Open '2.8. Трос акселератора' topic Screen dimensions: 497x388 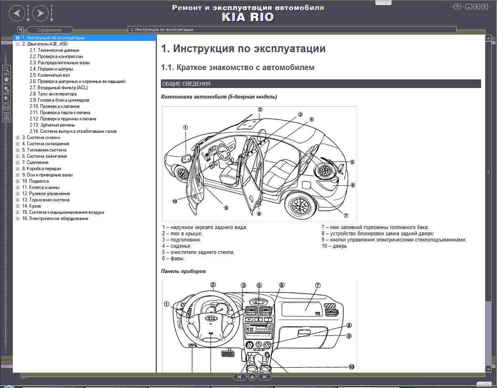tap(53, 94)
